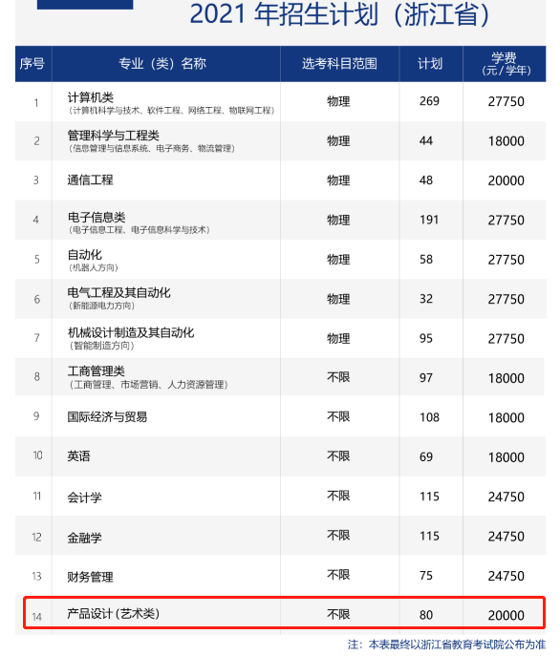
Task: Click the plan value 69
Action: pyautogui.click(x=426, y=456)
